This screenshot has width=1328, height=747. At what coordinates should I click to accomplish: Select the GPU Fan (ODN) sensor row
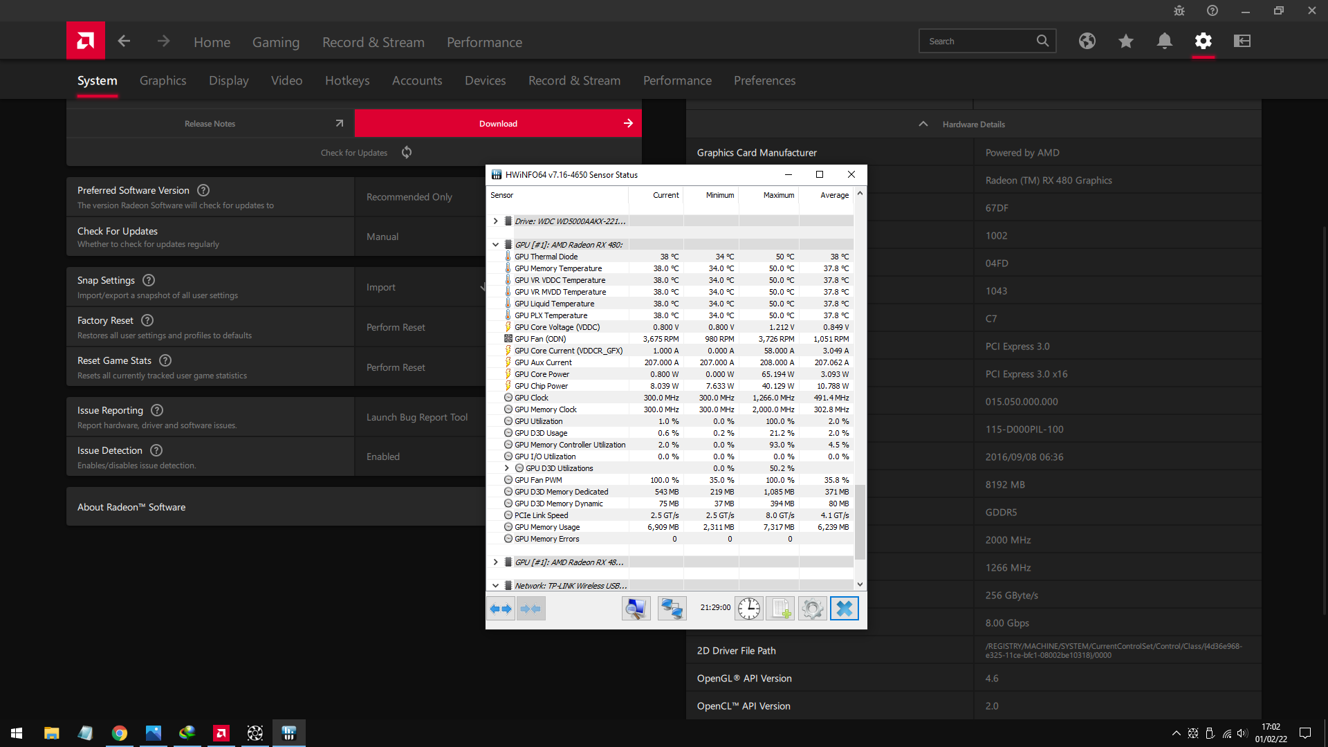pyautogui.click(x=671, y=339)
